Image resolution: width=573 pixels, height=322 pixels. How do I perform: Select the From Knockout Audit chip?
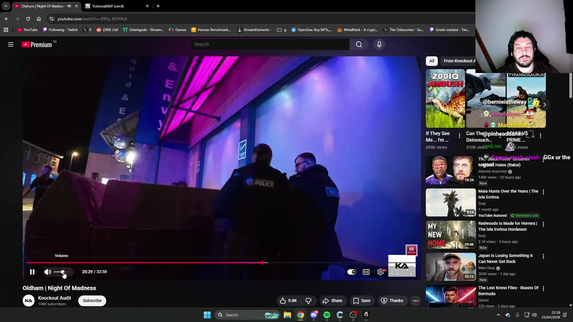459,61
